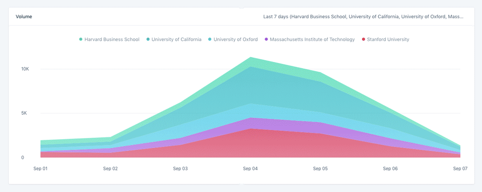Screen dimensions: 482x192
Task: Click the green Harvard Business School top band
Action: pyautogui.click(x=251, y=62)
